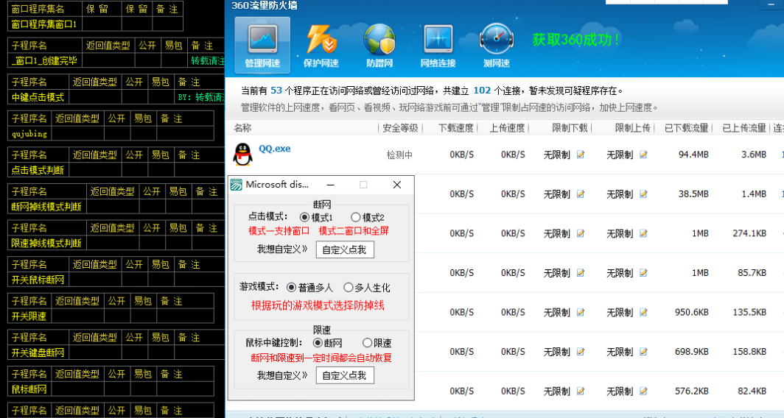Close the Microsoft dis... dialog
The width and height of the screenshot is (784, 418).
coord(397,185)
